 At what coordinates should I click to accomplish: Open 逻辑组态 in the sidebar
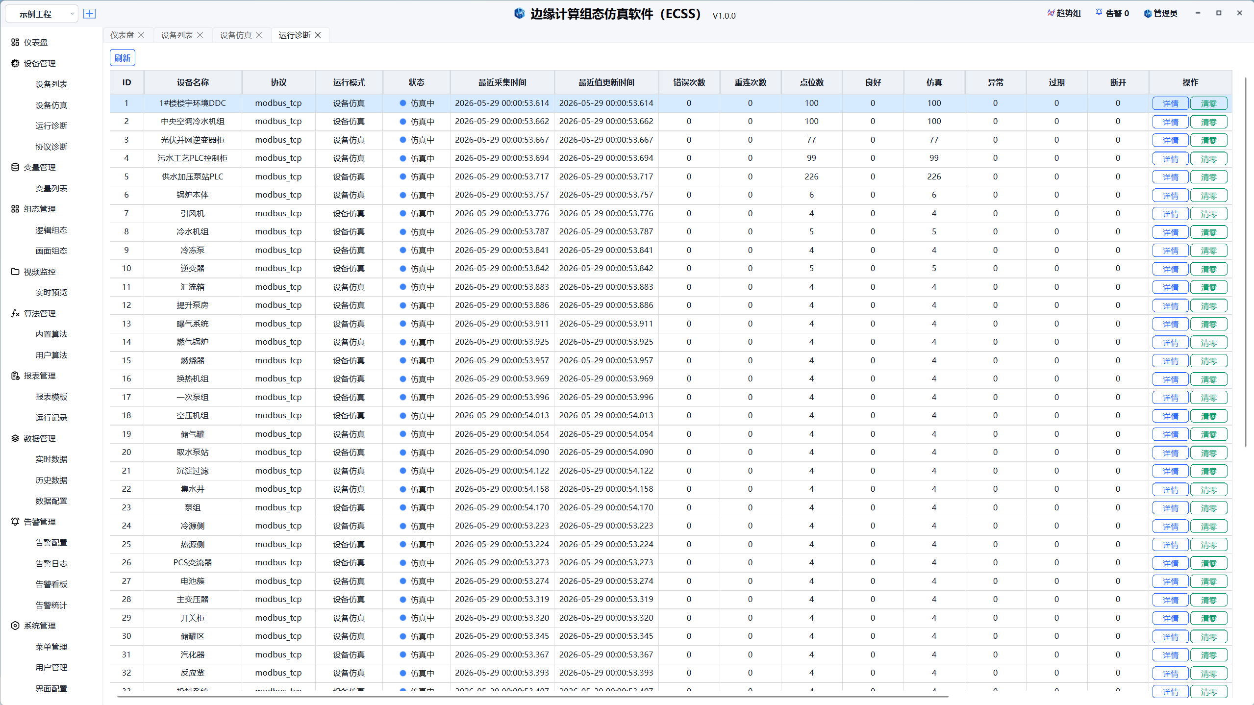51,230
